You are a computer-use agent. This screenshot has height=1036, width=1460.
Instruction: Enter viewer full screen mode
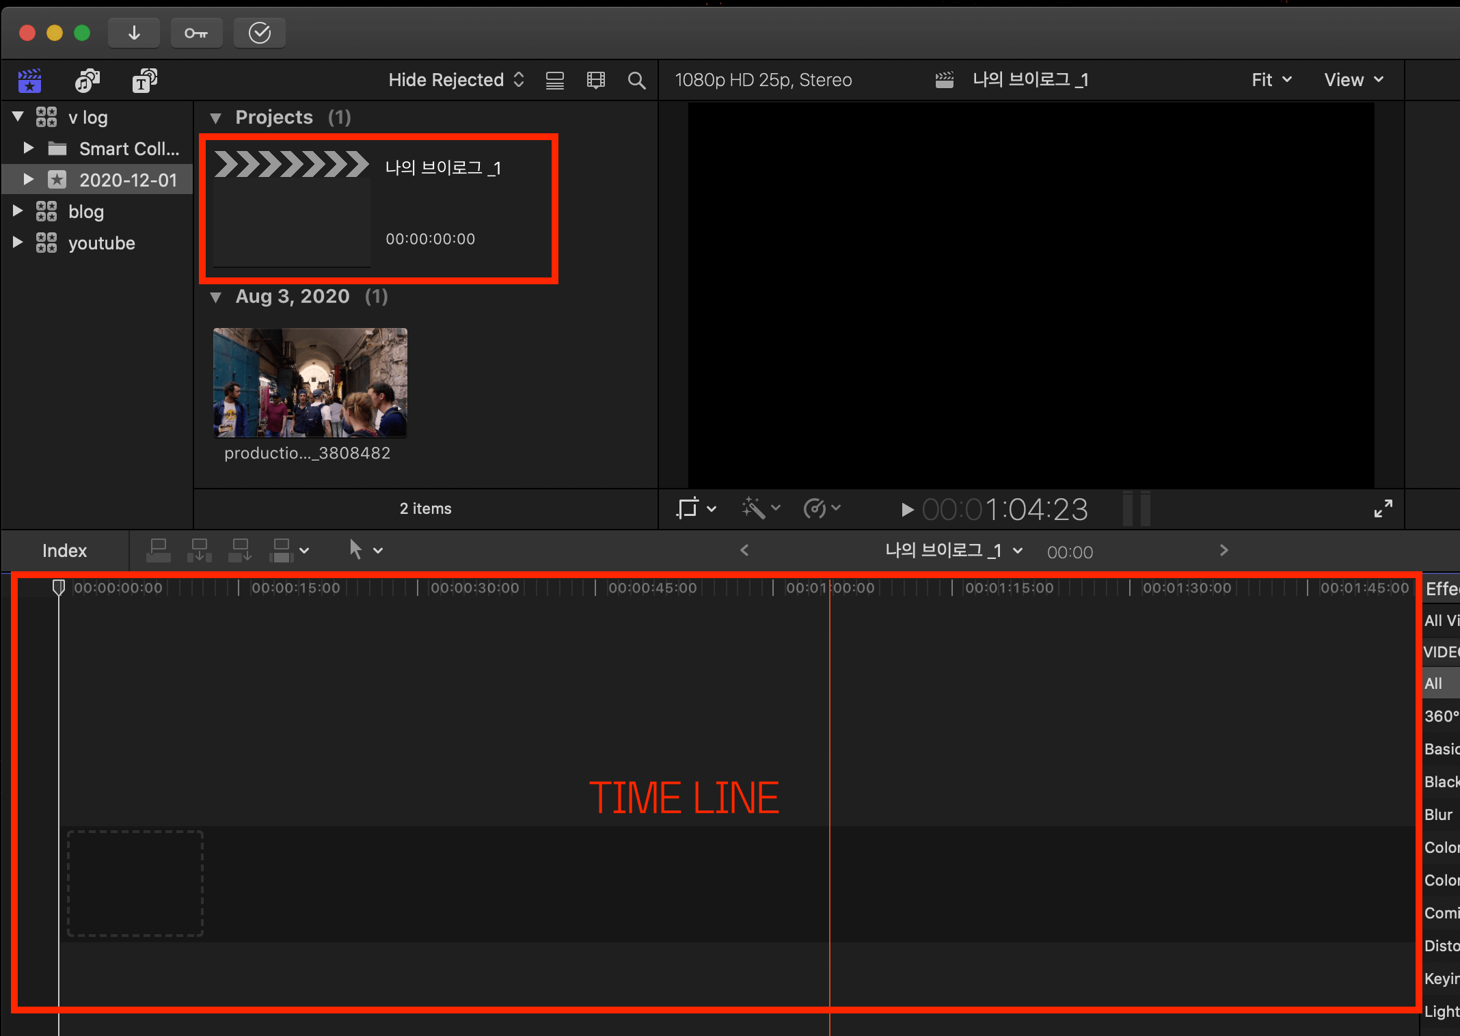(1383, 508)
